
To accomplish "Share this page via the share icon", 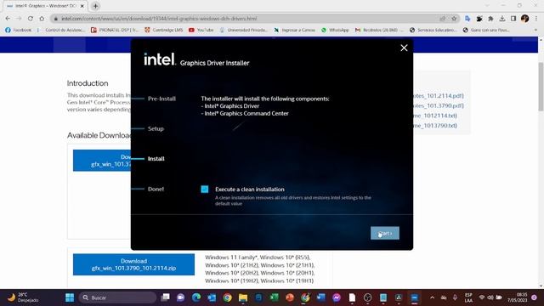I will pos(443,19).
